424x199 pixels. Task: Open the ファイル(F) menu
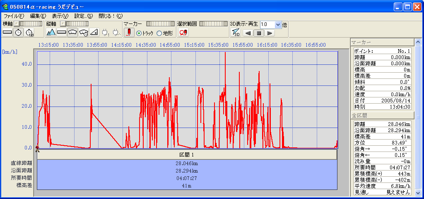(14, 16)
